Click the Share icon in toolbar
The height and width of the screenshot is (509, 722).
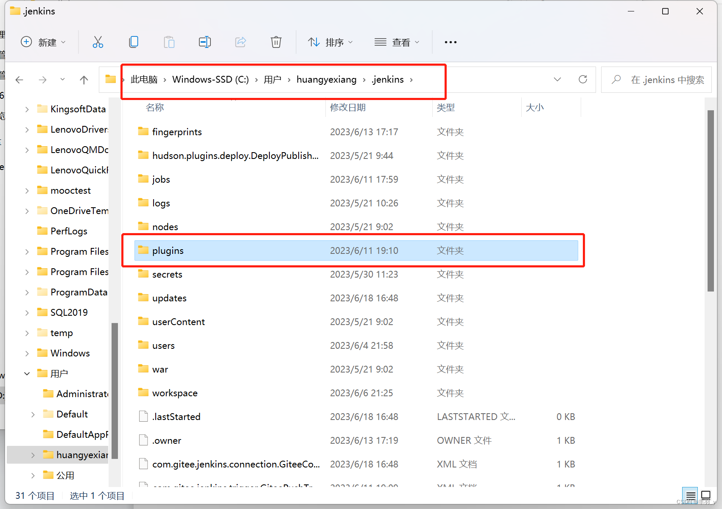pos(241,42)
